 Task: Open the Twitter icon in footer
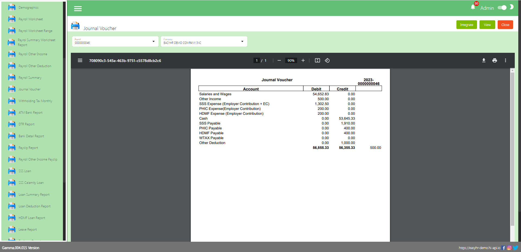(x=516, y=248)
